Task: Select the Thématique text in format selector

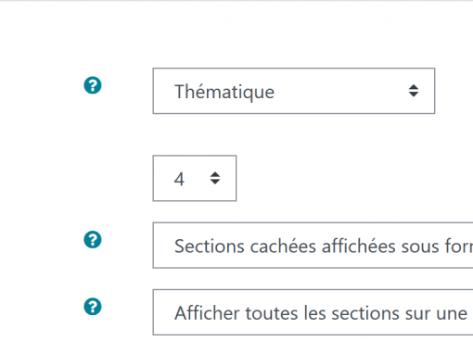Action: point(224,92)
